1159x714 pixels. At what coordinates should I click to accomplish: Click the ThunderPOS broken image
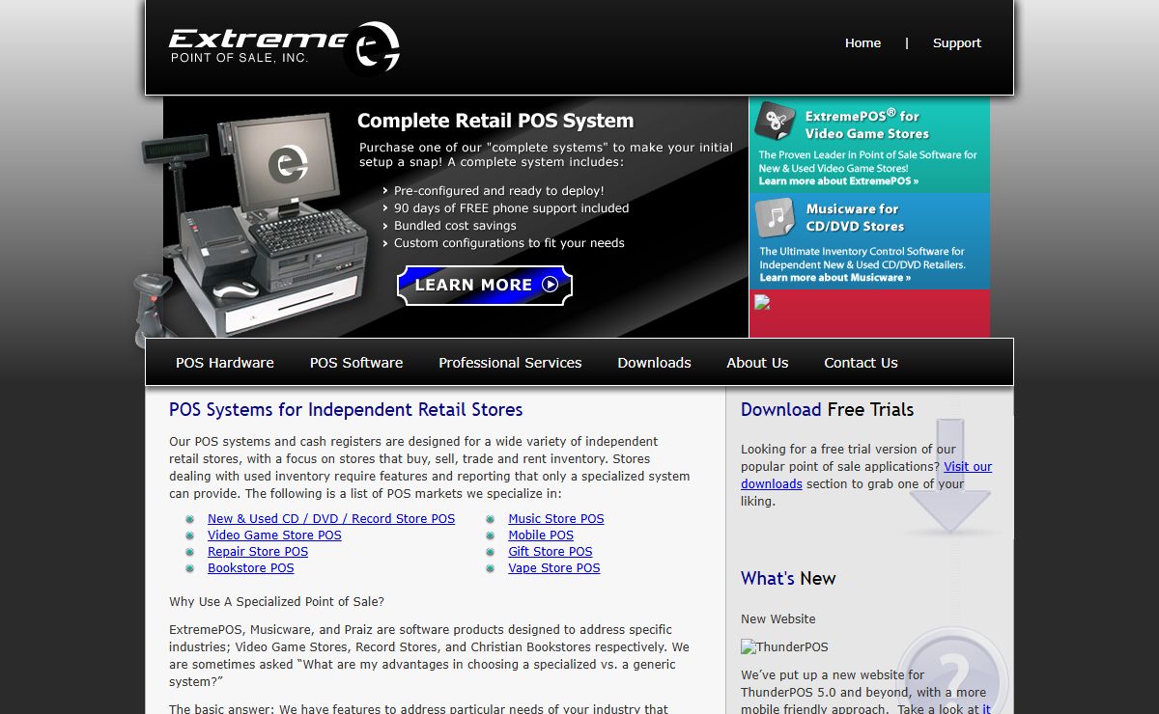tap(784, 647)
